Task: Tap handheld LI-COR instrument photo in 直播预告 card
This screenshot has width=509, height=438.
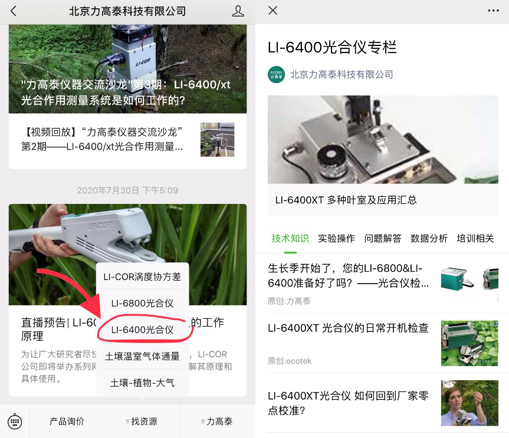Action: (x=127, y=254)
